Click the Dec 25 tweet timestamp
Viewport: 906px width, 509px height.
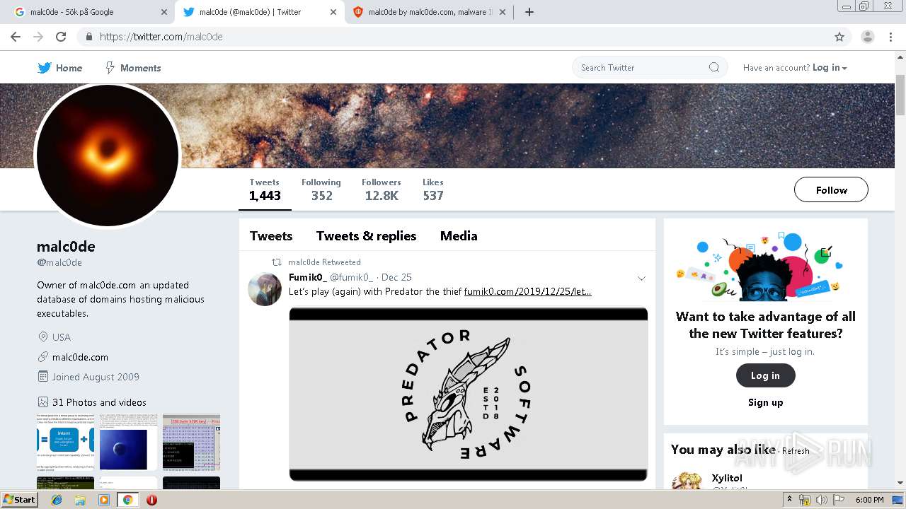[x=396, y=277]
